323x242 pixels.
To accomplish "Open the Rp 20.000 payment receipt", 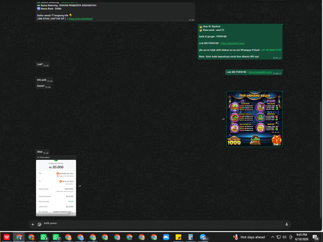I will [56, 188].
